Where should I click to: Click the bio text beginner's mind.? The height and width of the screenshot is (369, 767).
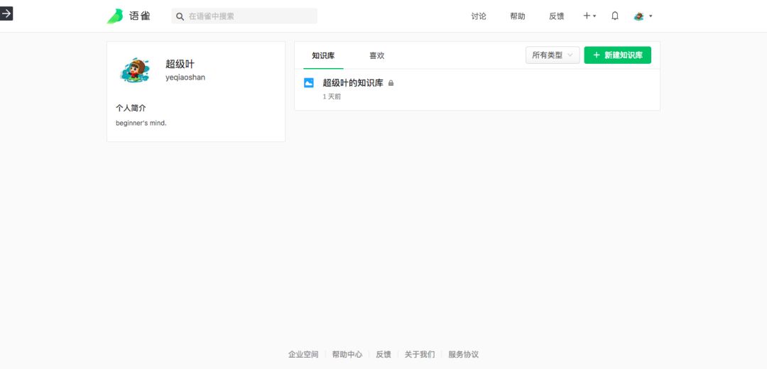141,123
